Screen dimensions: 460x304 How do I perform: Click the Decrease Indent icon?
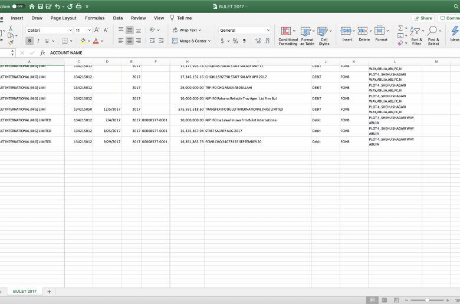[x=152, y=41]
